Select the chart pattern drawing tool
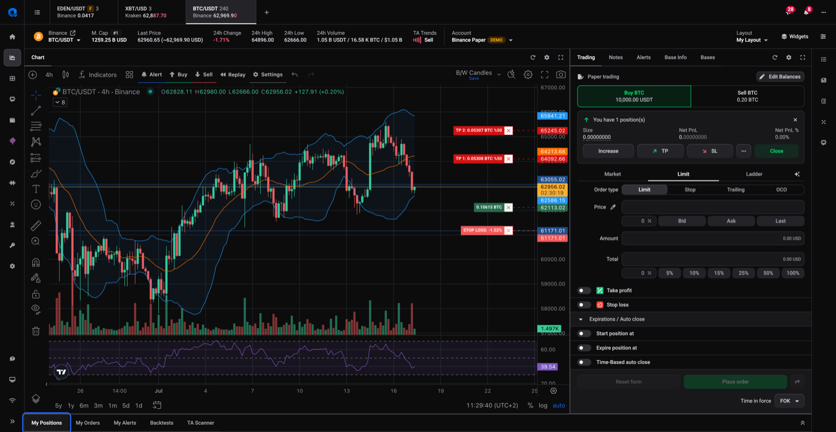Screen dimensions: 836x432 (x=36, y=142)
